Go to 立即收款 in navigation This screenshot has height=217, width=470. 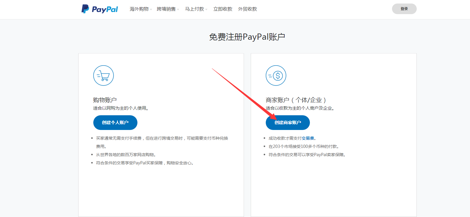pos(223,9)
